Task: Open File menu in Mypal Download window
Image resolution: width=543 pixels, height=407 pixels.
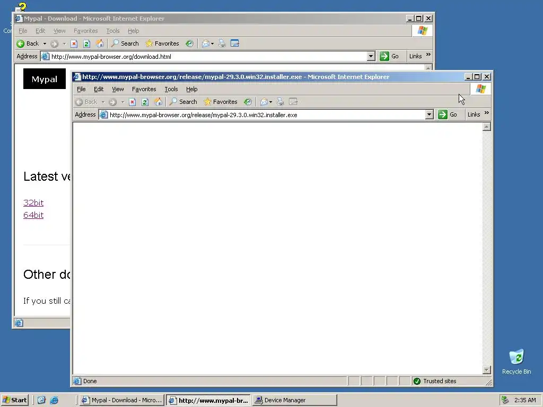Action: click(x=23, y=31)
